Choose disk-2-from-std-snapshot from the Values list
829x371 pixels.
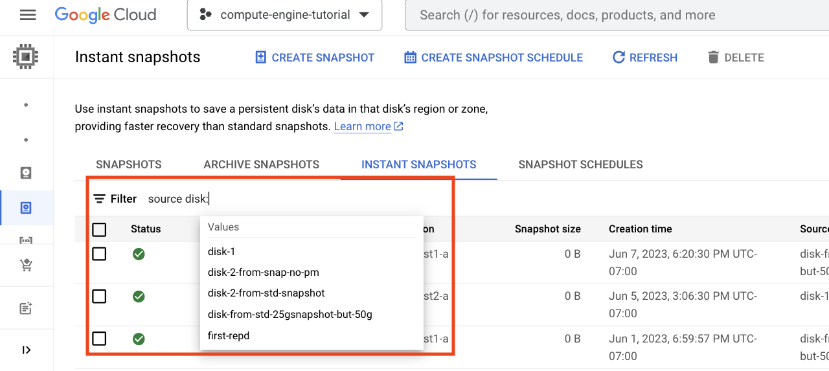tap(266, 293)
